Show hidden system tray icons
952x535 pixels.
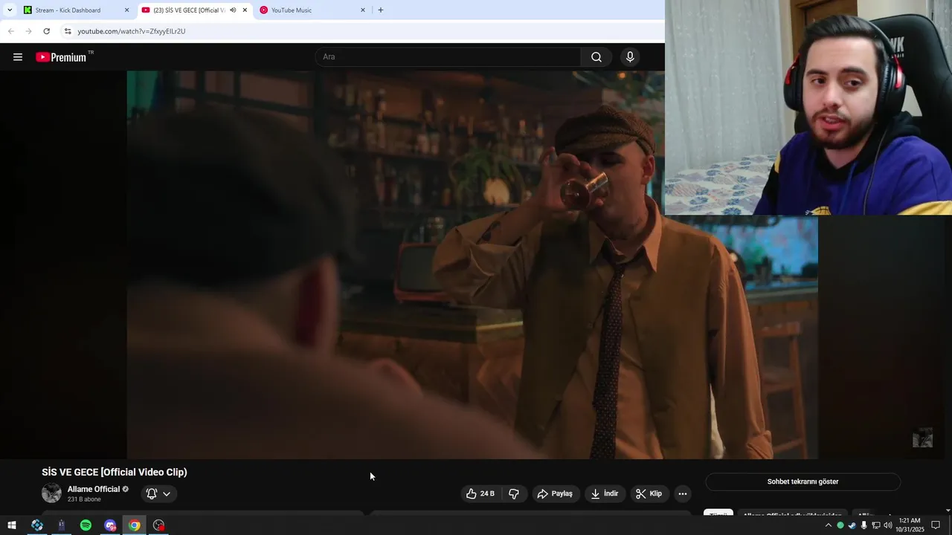829,525
